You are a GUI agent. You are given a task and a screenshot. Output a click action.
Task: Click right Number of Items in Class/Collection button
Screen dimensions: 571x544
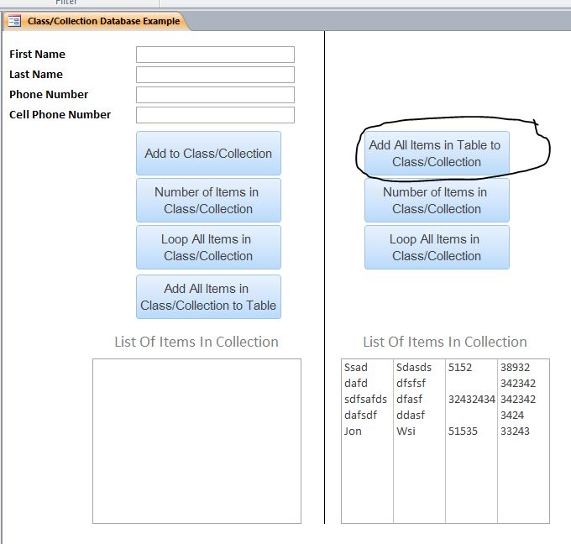click(437, 201)
